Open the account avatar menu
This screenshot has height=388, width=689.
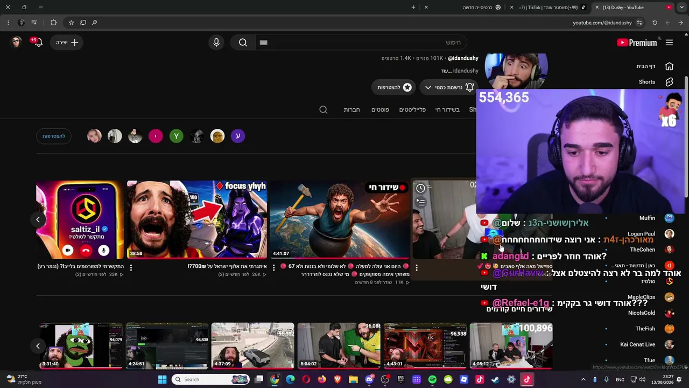click(x=16, y=42)
